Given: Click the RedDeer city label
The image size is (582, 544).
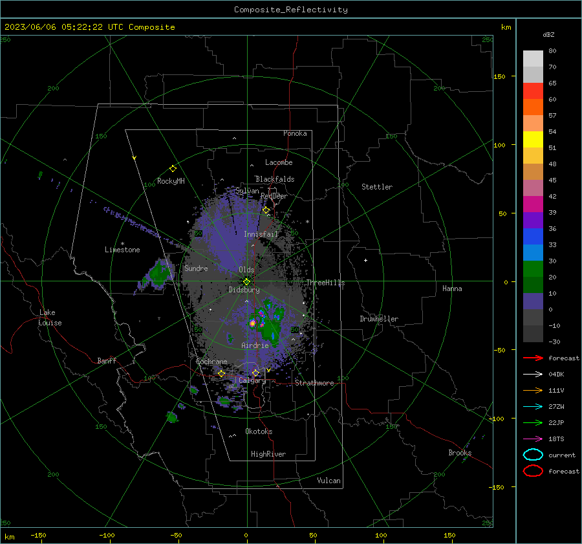Looking at the screenshot, I should click(274, 196).
